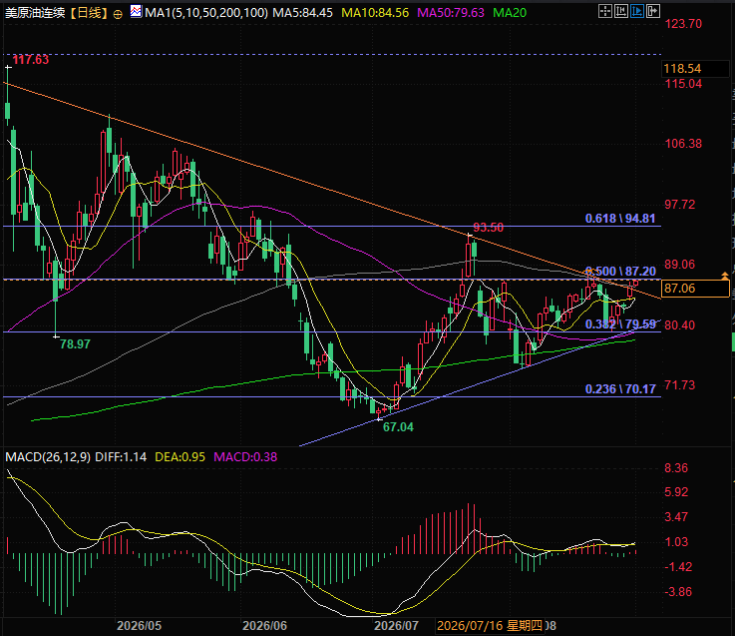Image resolution: width=735 pixels, height=636 pixels.
Task: Select the MA10:84.56 legend value
Action: coord(375,13)
